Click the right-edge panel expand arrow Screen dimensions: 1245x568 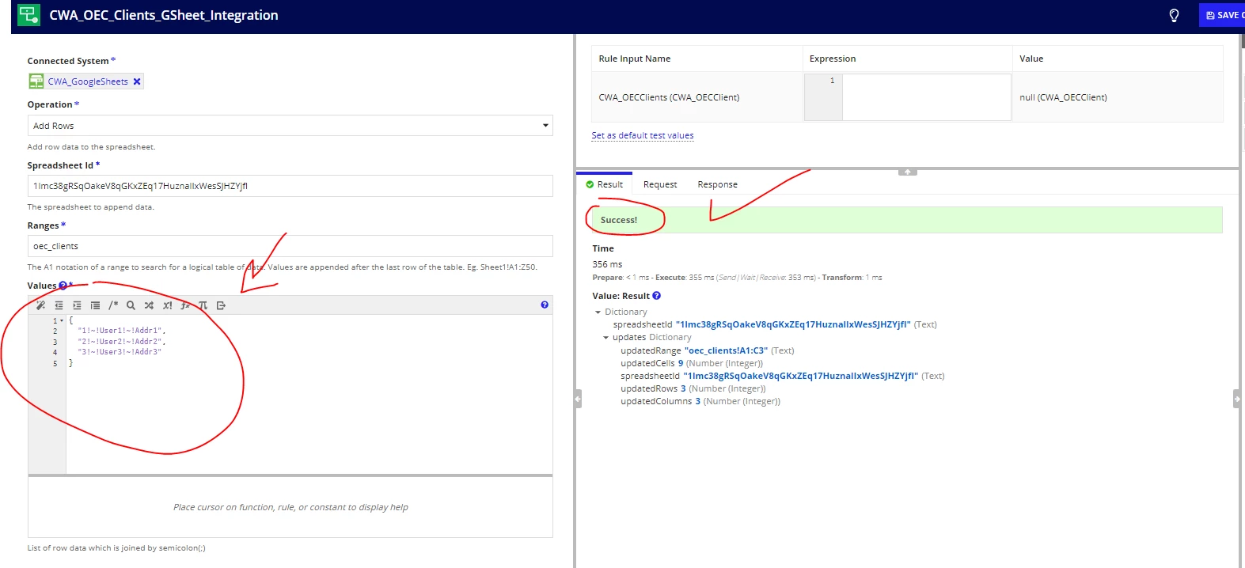[1237, 399]
